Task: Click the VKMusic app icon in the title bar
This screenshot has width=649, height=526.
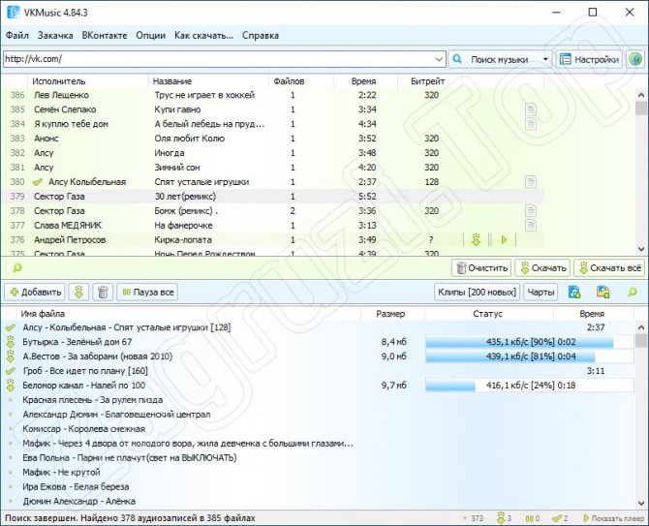Action: point(14,13)
